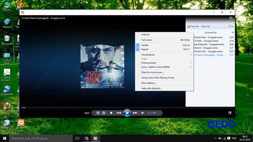Choose Full screen menu entry

164,40
